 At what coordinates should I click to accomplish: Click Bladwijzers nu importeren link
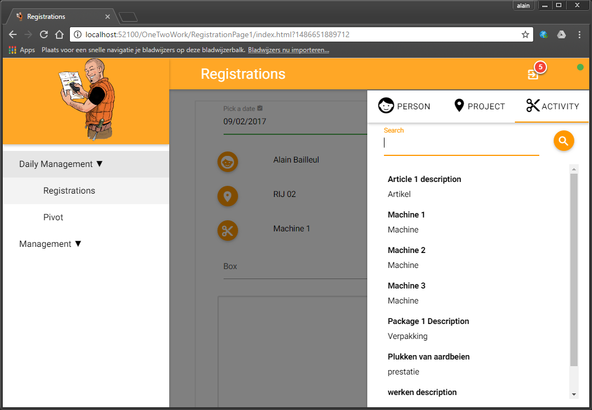click(289, 50)
